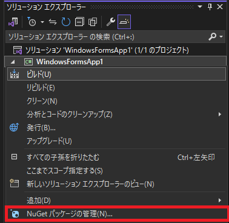Collapse the WindowsFormsApp1 project node
Image resolution: width=229 pixels, height=223 pixels.
pos(13,62)
